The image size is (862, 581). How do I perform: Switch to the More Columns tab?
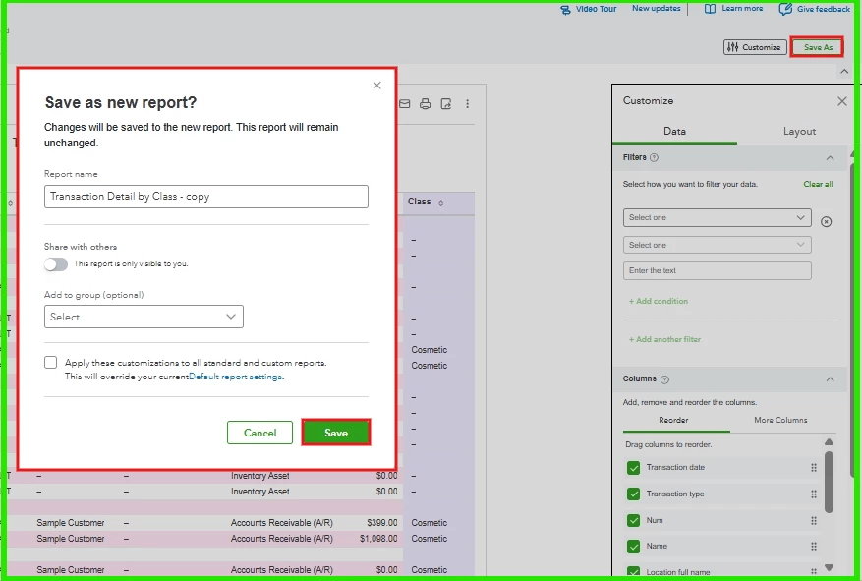click(x=780, y=420)
